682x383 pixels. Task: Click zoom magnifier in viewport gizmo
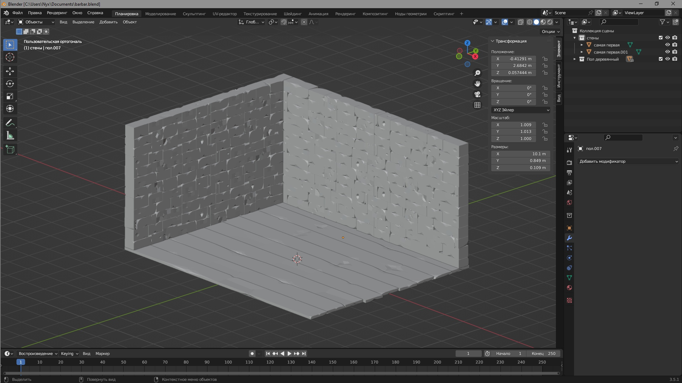tap(477, 73)
